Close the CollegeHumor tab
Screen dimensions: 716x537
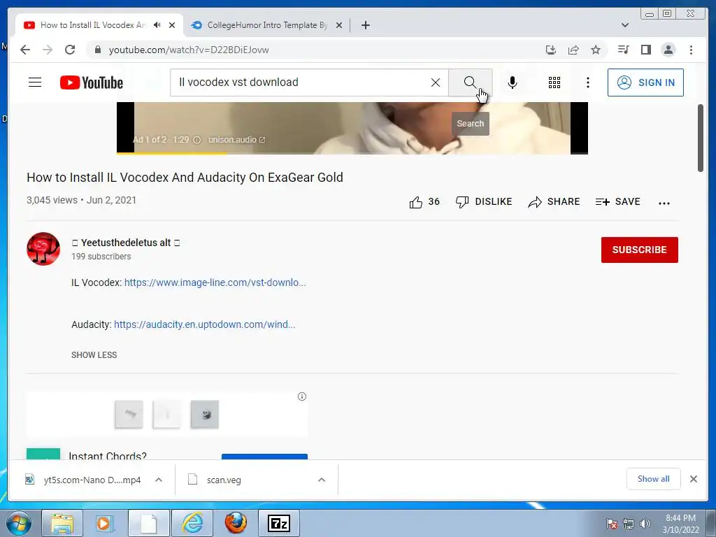pos(339,25)
